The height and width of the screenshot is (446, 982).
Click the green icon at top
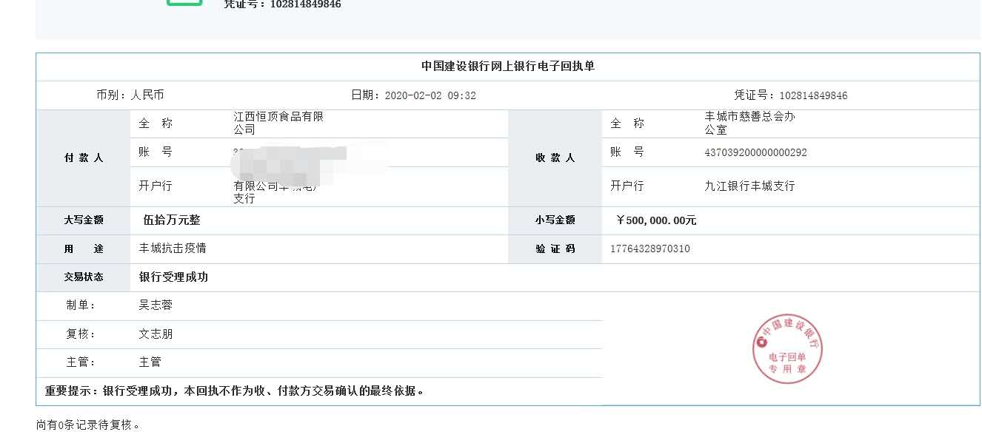click(x=184, y=3)
